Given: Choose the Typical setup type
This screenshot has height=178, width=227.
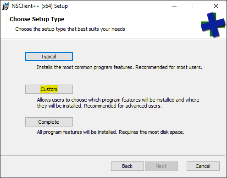Looking at the screenshot, I should (x=49, y=57).
